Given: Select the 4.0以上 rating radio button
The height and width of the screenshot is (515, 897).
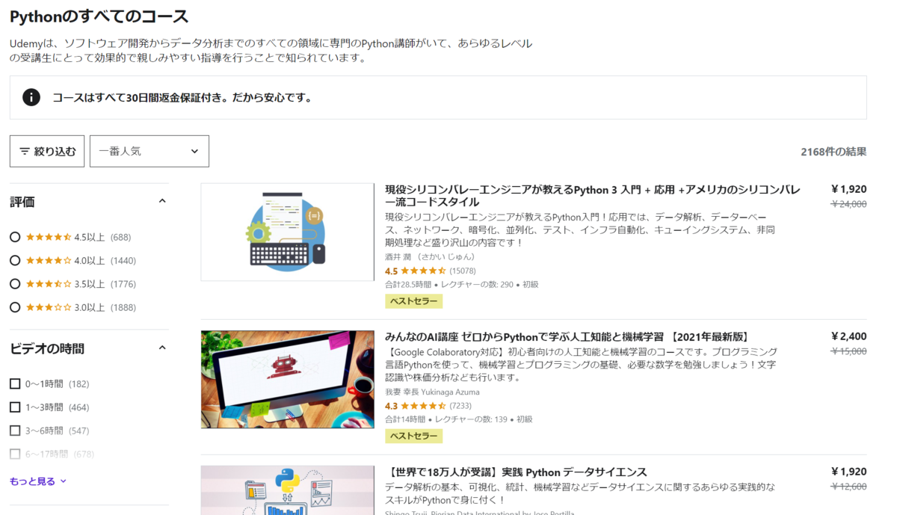Looking at the screenshot, I should pyautogui.click(x=15, y=260).
